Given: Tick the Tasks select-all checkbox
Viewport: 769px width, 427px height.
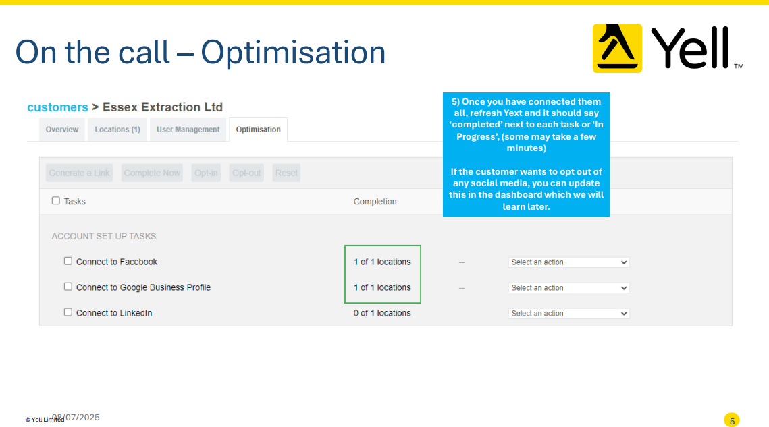Looking at the screenshot, I should coord(56,200).
